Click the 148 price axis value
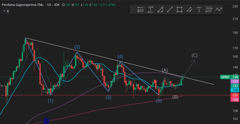 [x=235, y=67]
